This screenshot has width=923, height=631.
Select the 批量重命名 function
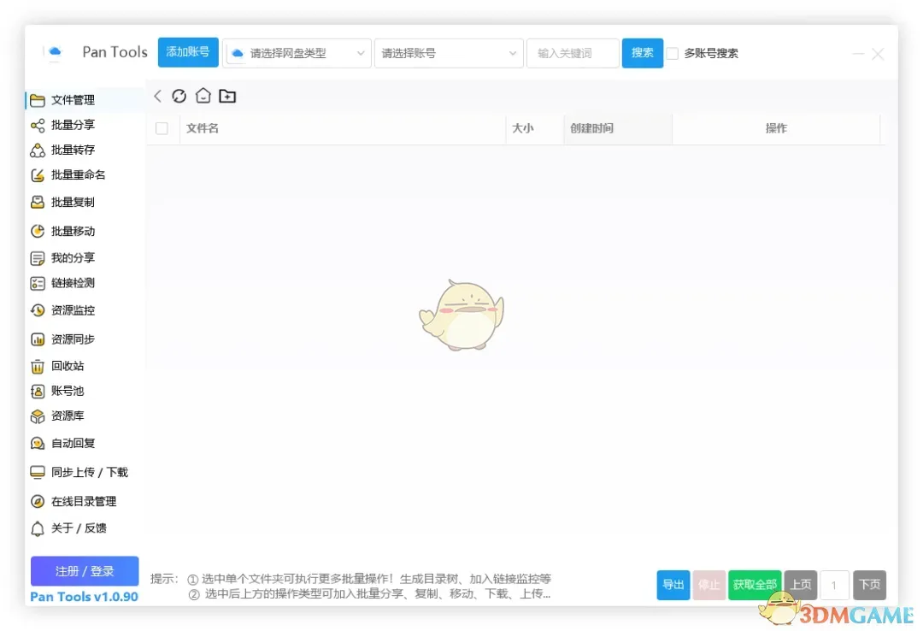(x=77, y=175)
